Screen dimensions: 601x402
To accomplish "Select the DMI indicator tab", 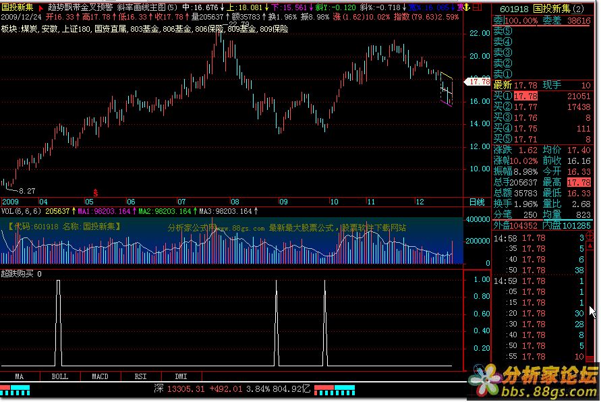I will click(181, 376).
